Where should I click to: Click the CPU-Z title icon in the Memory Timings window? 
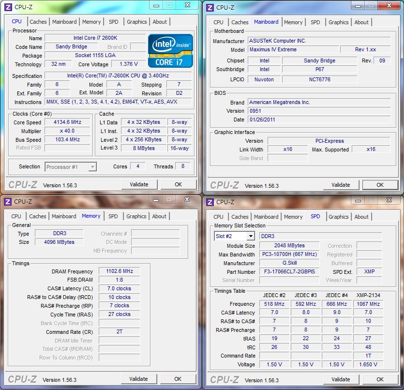point(8,201)
